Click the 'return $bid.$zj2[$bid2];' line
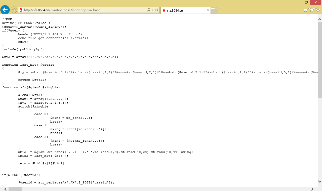The width and height of the screenshot is (322, 191). point(42,163)
